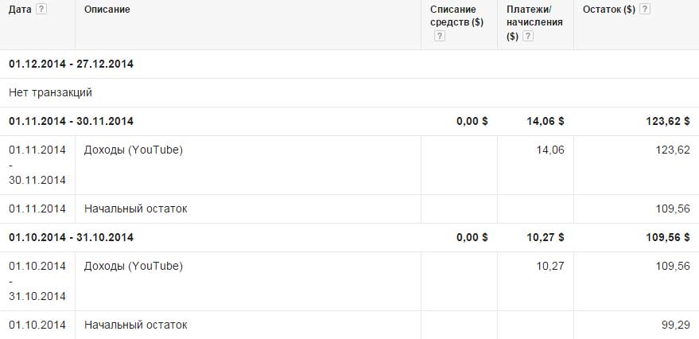This screenshot has height=339, width=699.
Task: Click the 99,29 opening balance value
Action: pyautogui.click(x=676, y=325)
